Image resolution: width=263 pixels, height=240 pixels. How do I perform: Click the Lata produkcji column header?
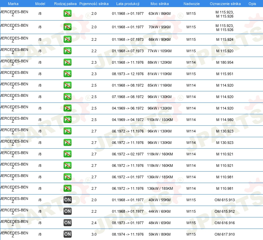(x=128, y=4)
